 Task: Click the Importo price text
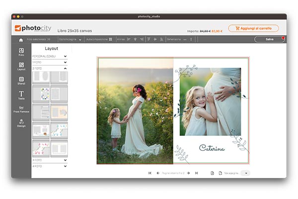click(205, 31)
